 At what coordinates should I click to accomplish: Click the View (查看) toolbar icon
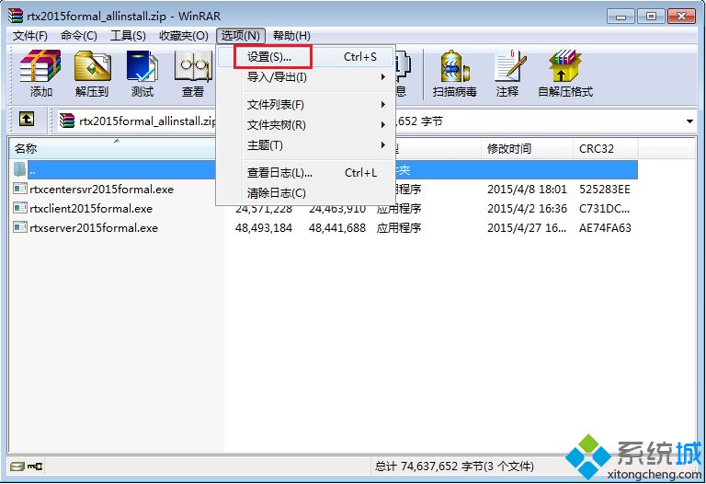[x=193, y=73]
